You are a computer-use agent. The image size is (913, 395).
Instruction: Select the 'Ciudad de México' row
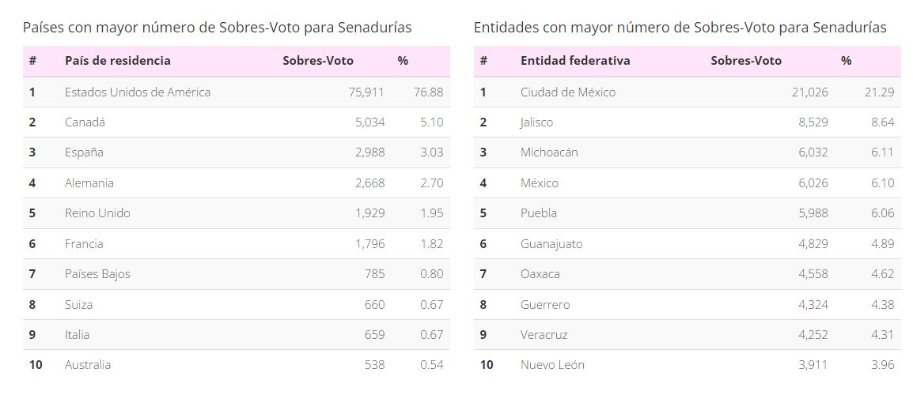[x=567, y=92]
